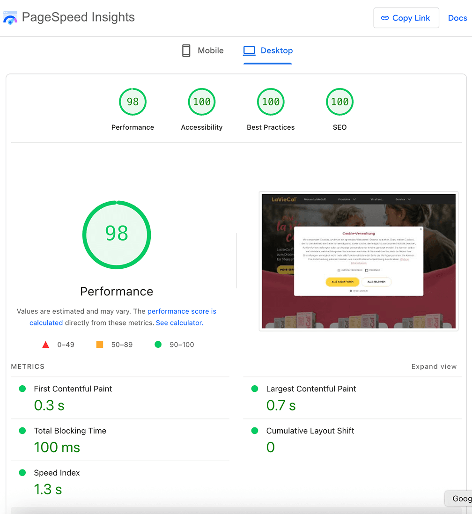Image resolution: width=472 pixels, height=514 pixels.
Task: Click the Accessibility score gauge
Action: 202,102
